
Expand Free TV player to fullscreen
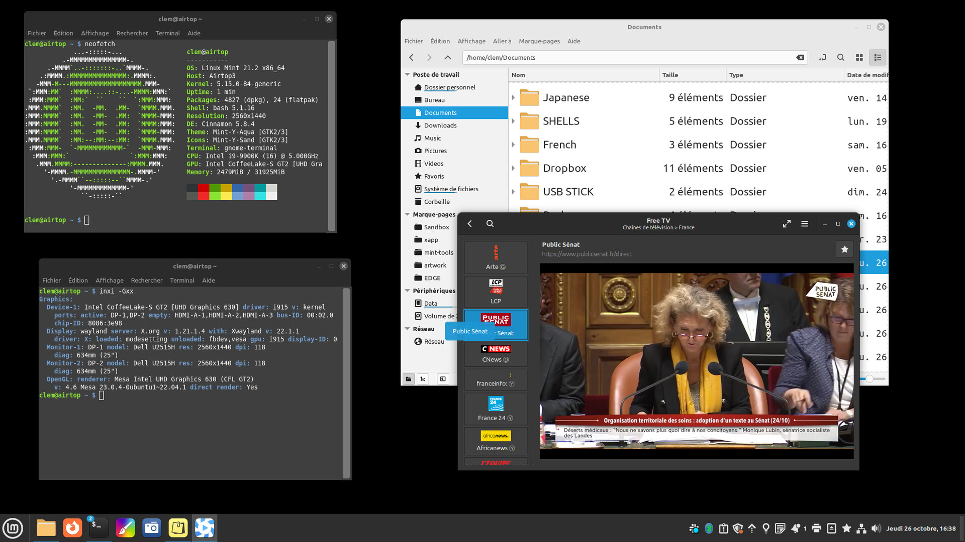(787, 224)
